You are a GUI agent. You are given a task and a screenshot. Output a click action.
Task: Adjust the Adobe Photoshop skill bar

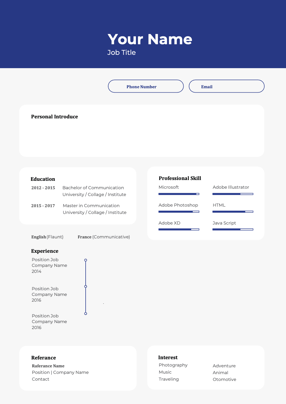(179, 212)
